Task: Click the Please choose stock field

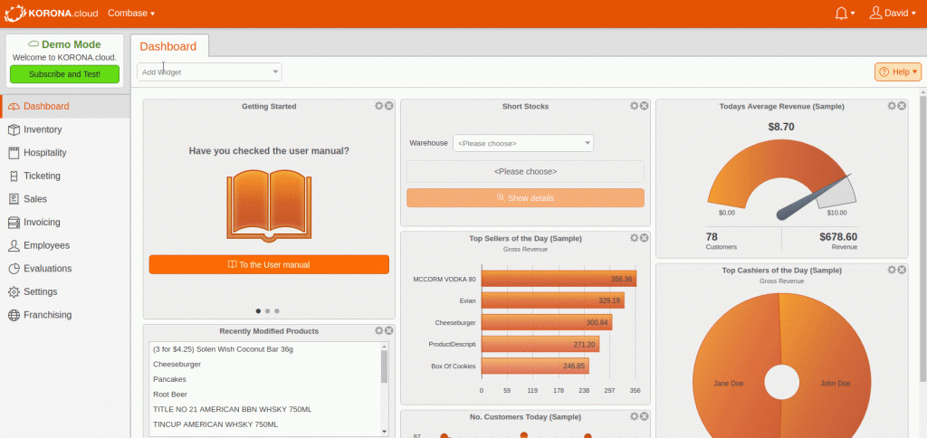Action: coord(526,171)
